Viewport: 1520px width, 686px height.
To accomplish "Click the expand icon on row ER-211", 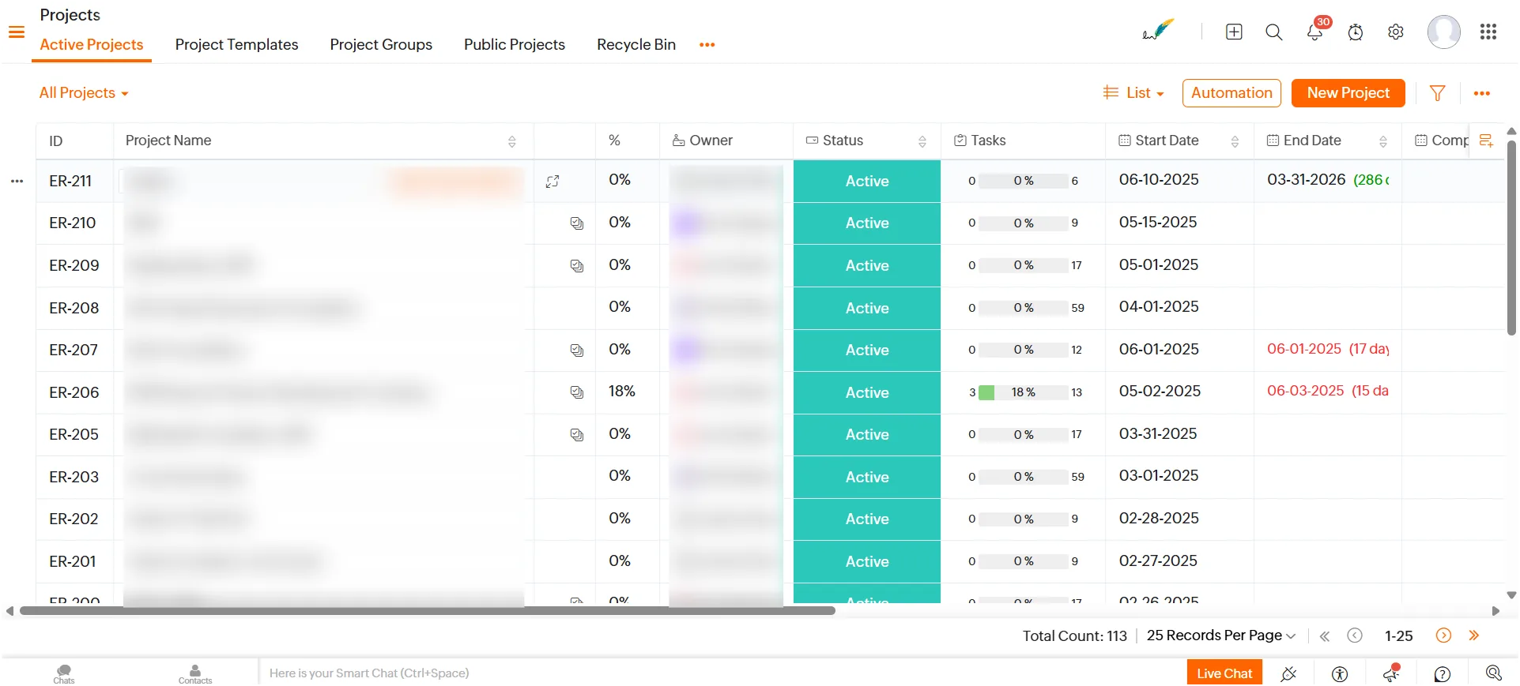I will pos(553,182).
